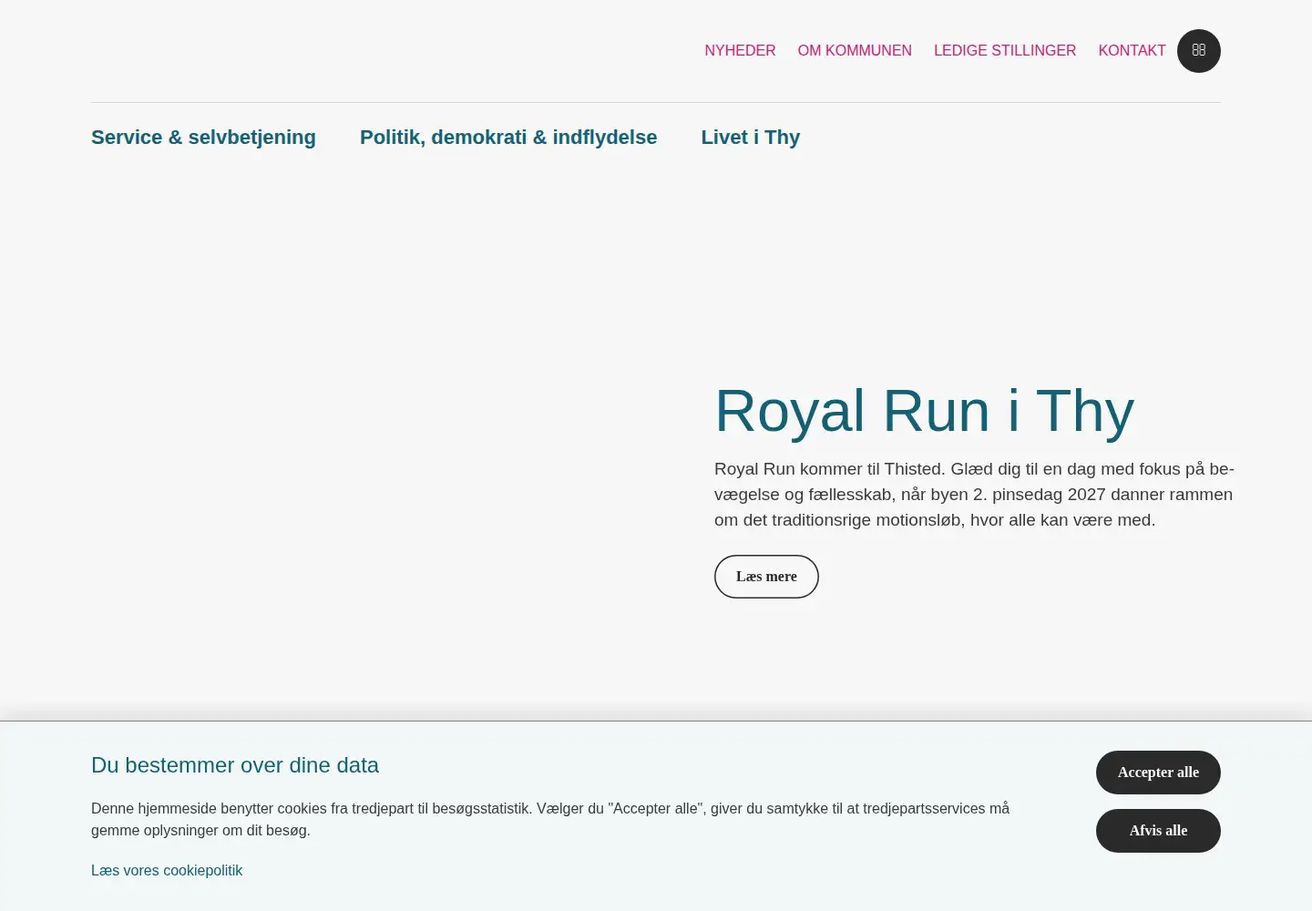Click the Du bestemmer over dine data heading
The height and width of the screenshot is (911, 1312).
click(x=235, y=765)
